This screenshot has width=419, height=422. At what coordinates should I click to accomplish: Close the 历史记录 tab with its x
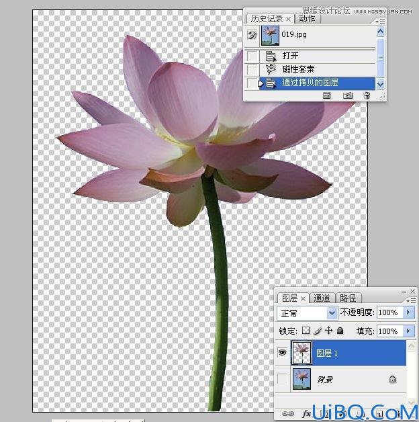click(288, 19)
